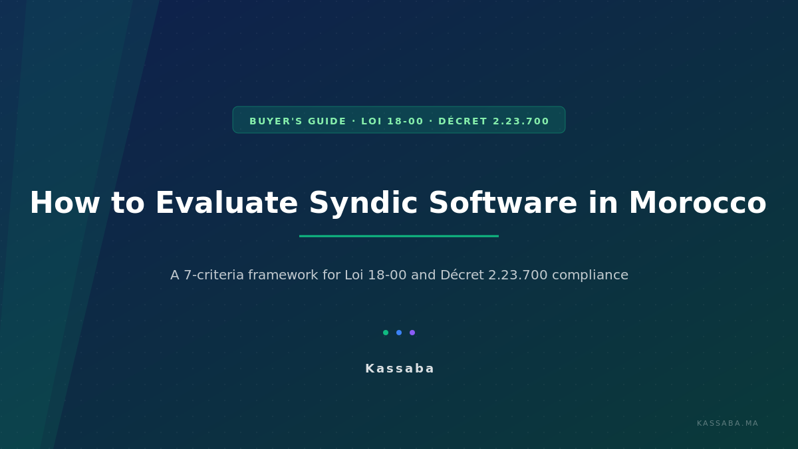Click the green dot indicator

(386, 333)
